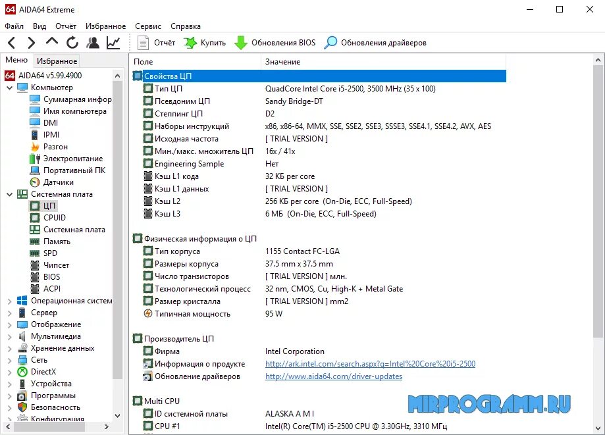
Task: Open the user manager person icon
Action: pos(93,42)
